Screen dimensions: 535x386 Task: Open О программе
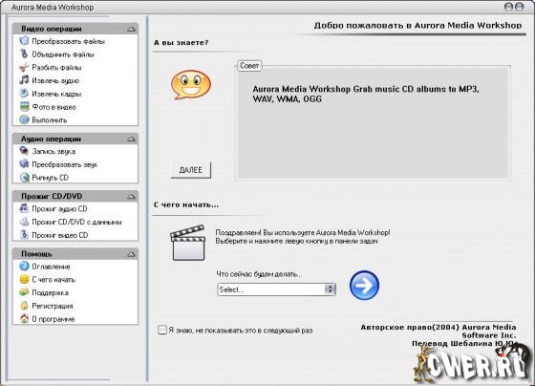click(x=53, y=319)
